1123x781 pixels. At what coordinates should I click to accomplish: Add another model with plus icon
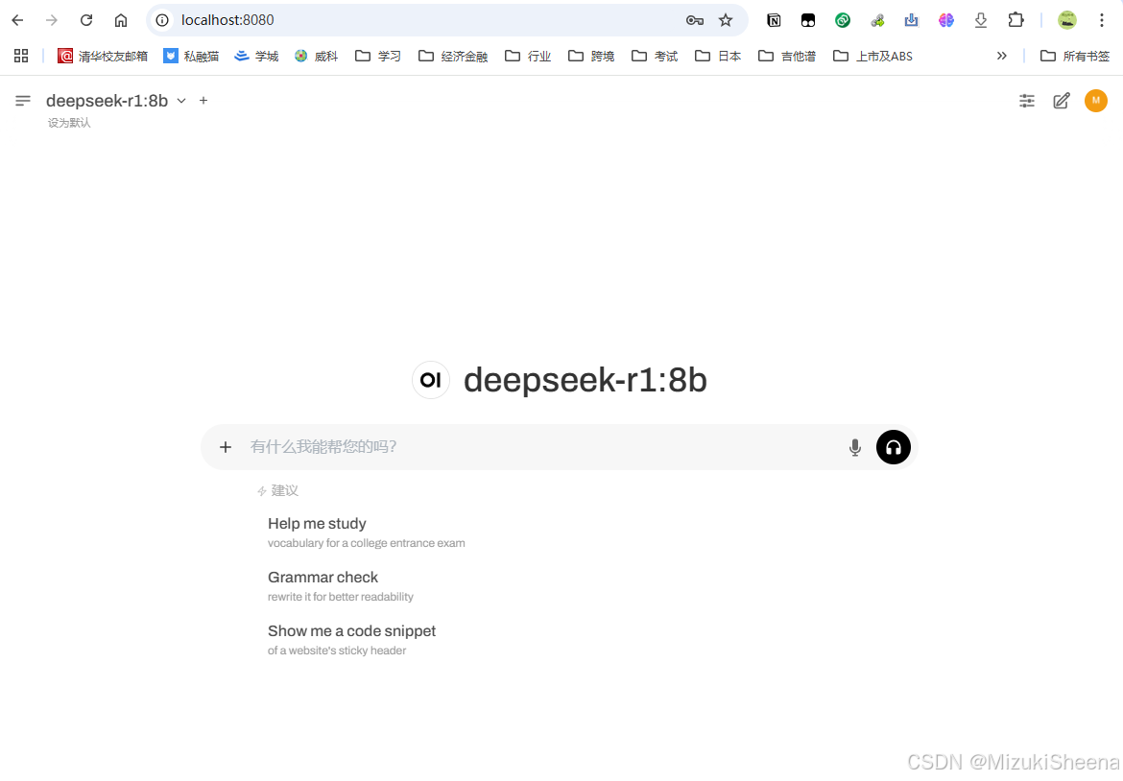point(203,101)
